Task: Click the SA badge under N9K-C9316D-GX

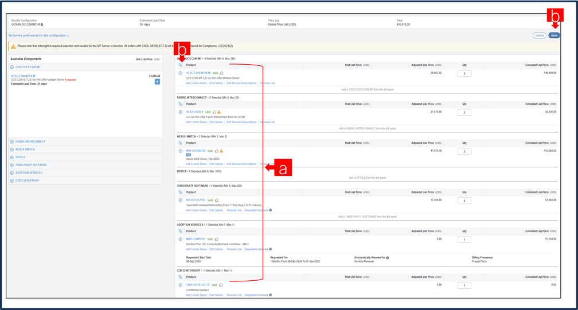Action: [x=188, y=155]
